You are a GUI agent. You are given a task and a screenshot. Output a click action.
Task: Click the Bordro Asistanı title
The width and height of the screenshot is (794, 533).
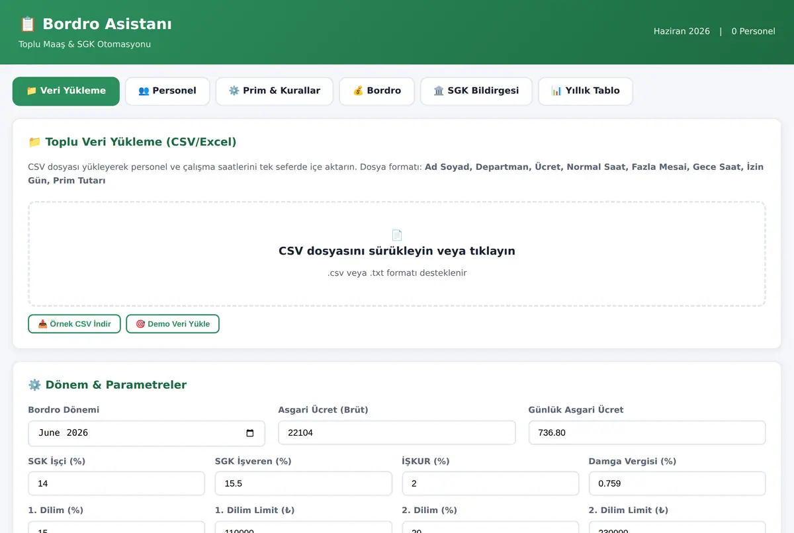(96, 24)
